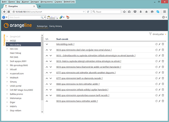The width and height of the screenshot is (169, 122).
Task: Expand the Sasli aşiqca /6991 category
Action: [7, 61]
